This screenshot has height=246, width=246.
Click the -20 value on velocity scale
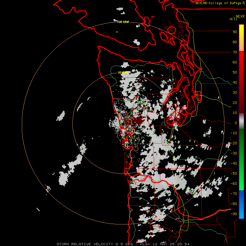pyautogui.click(x=234, y=143)
